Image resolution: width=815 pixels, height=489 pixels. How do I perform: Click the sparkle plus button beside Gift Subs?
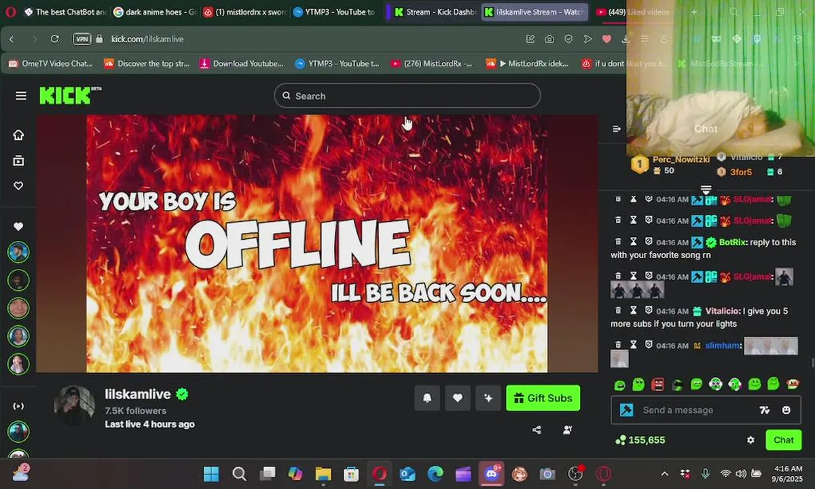(488, 398)
